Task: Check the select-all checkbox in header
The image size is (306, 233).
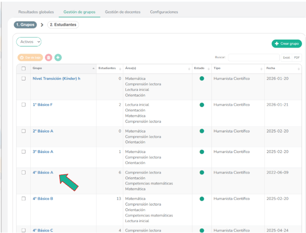Action: [24, 68]
